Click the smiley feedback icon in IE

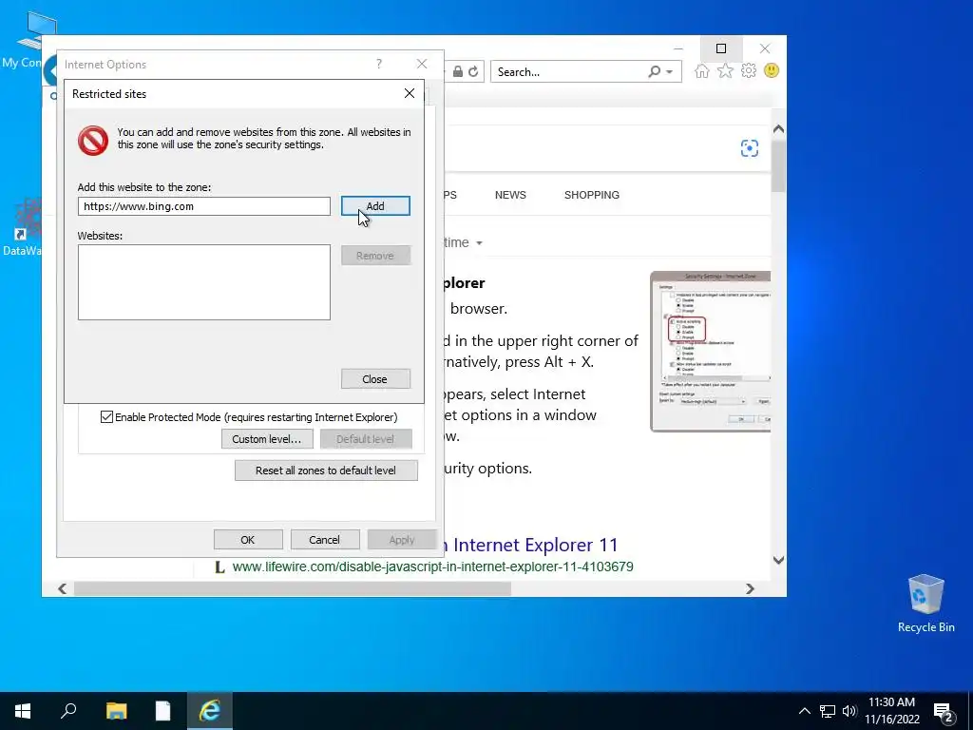point(772,70)
